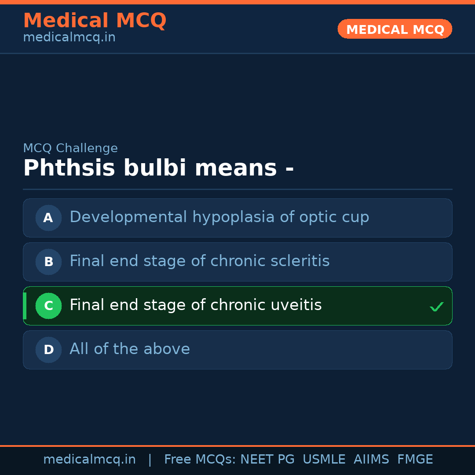The image size is (475, 475).
Task: Click the FMGE footer text
Action: [415, 460]
